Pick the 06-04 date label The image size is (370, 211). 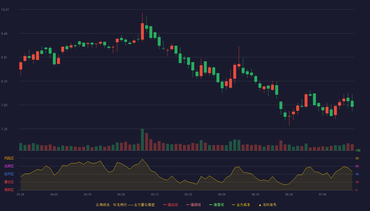click(222, 194)
